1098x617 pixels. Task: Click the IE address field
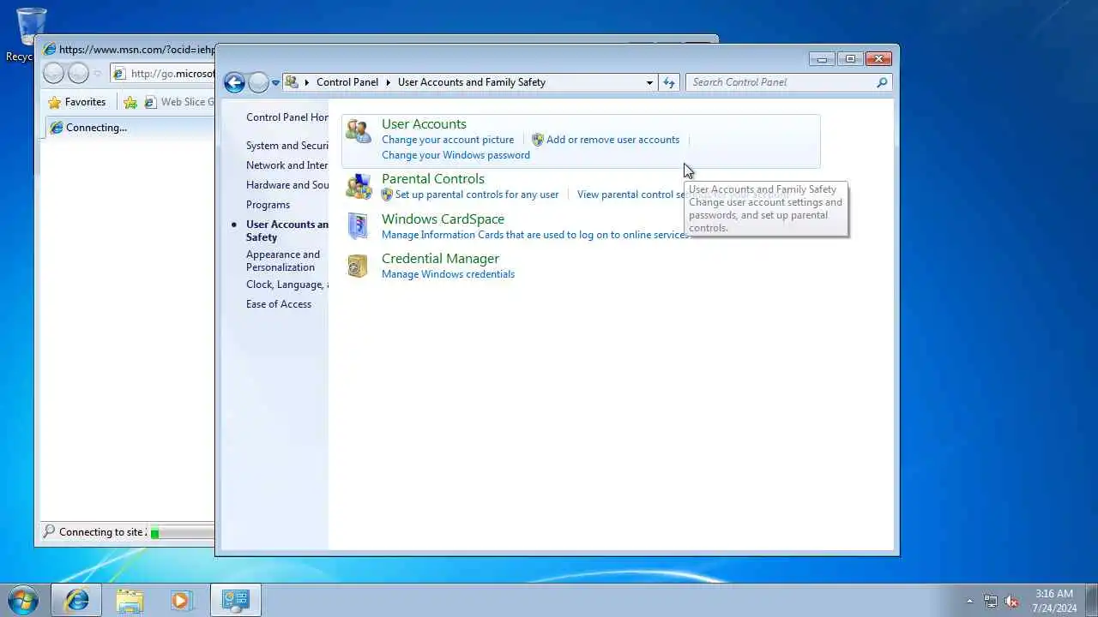tap(163, 74)
